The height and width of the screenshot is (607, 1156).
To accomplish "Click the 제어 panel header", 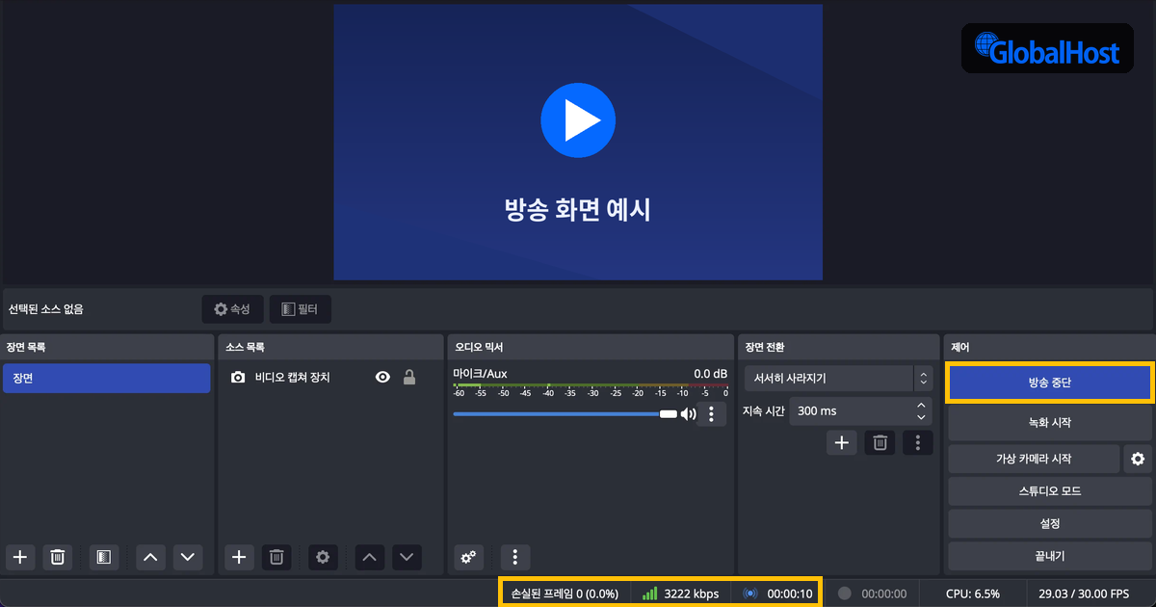I will (x=1050, y=347).
